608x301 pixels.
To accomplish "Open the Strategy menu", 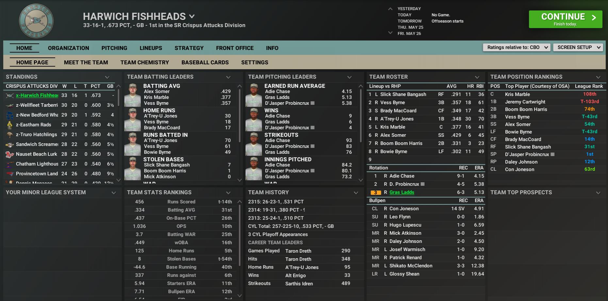I will pyautogui.click(x=189, y=48).
